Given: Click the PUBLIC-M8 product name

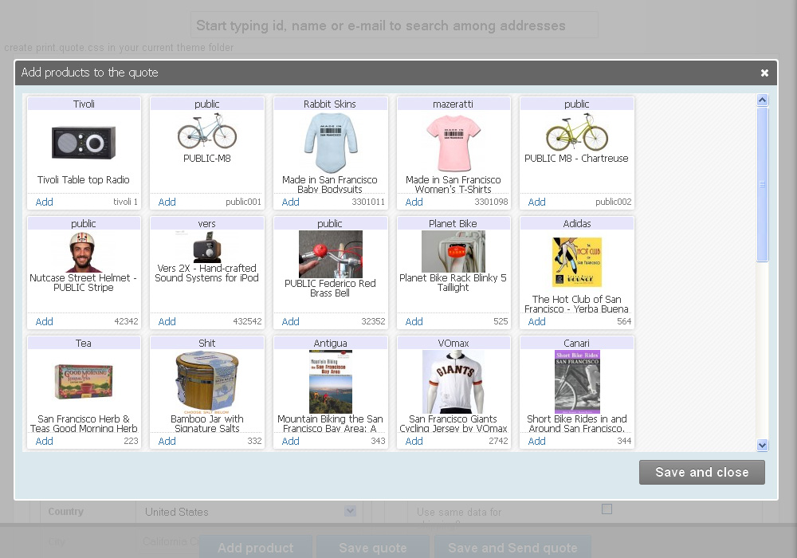Looking at the screenshot, I should 207,158.
